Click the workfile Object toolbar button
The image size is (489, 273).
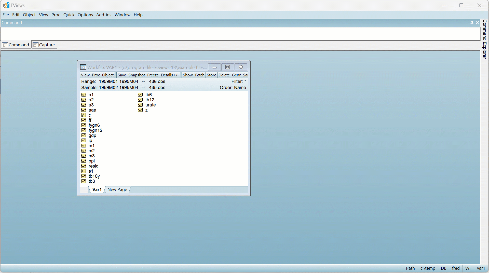pos(108,75)
